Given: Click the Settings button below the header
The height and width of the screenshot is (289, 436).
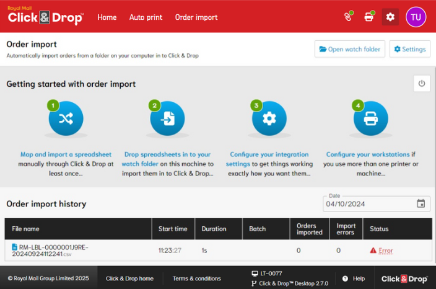Looking at the screenshot, I should coord(409,49).
